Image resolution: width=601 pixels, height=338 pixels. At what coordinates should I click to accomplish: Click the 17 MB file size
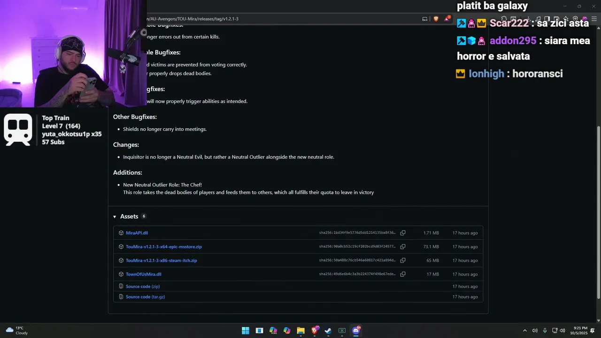(433, 274)
